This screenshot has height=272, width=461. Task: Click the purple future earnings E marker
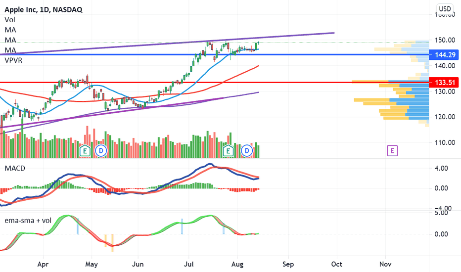tap(392, 150)
